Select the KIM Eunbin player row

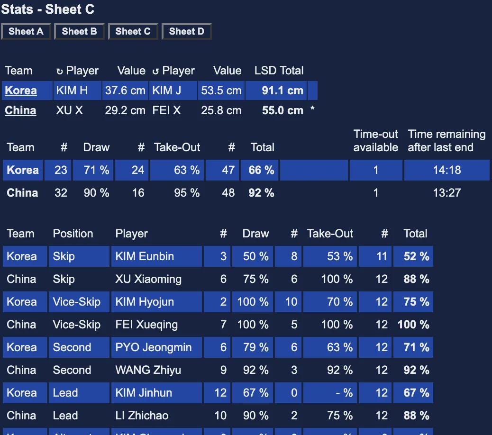[218, 256]
